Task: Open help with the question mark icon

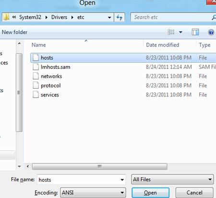Action: tap(211, 32)
